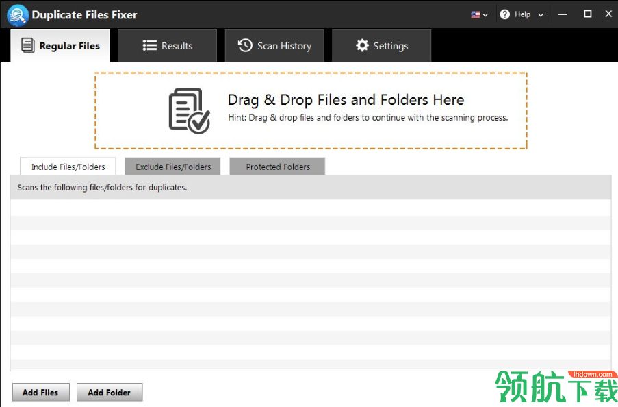This screenshot has width=618, height=407.
Task: Switch to the Regular Files tab
Action: (x=60, y=46)
